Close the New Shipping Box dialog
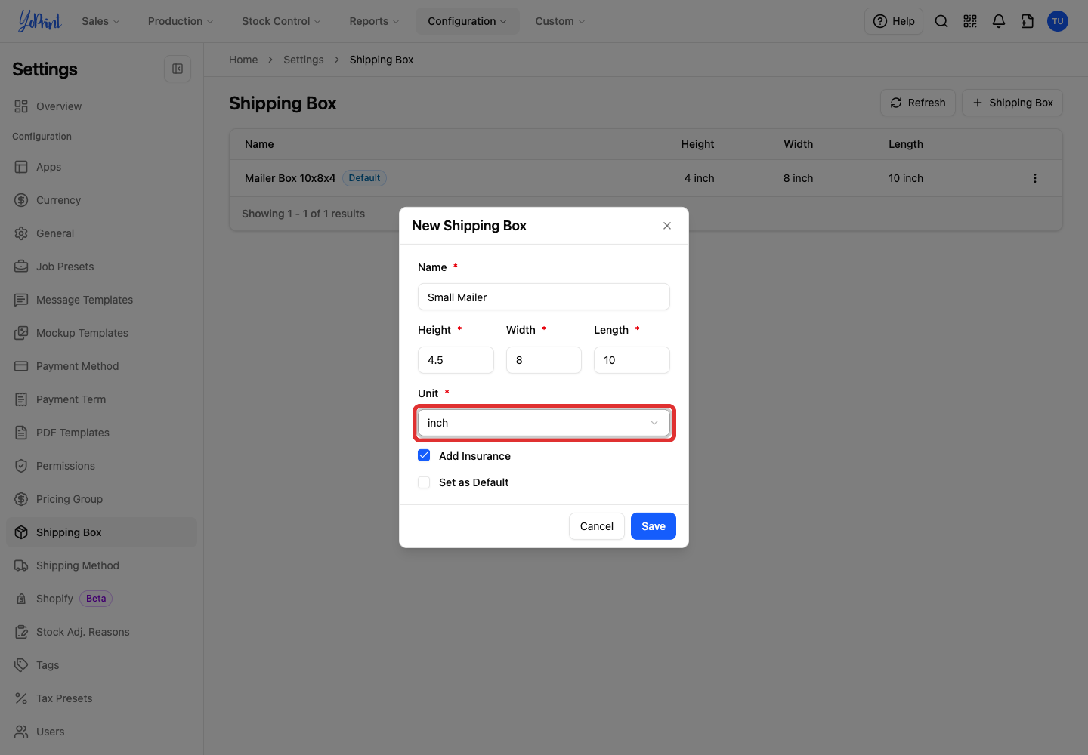The image size is (1088, 755). pos(667,226)
